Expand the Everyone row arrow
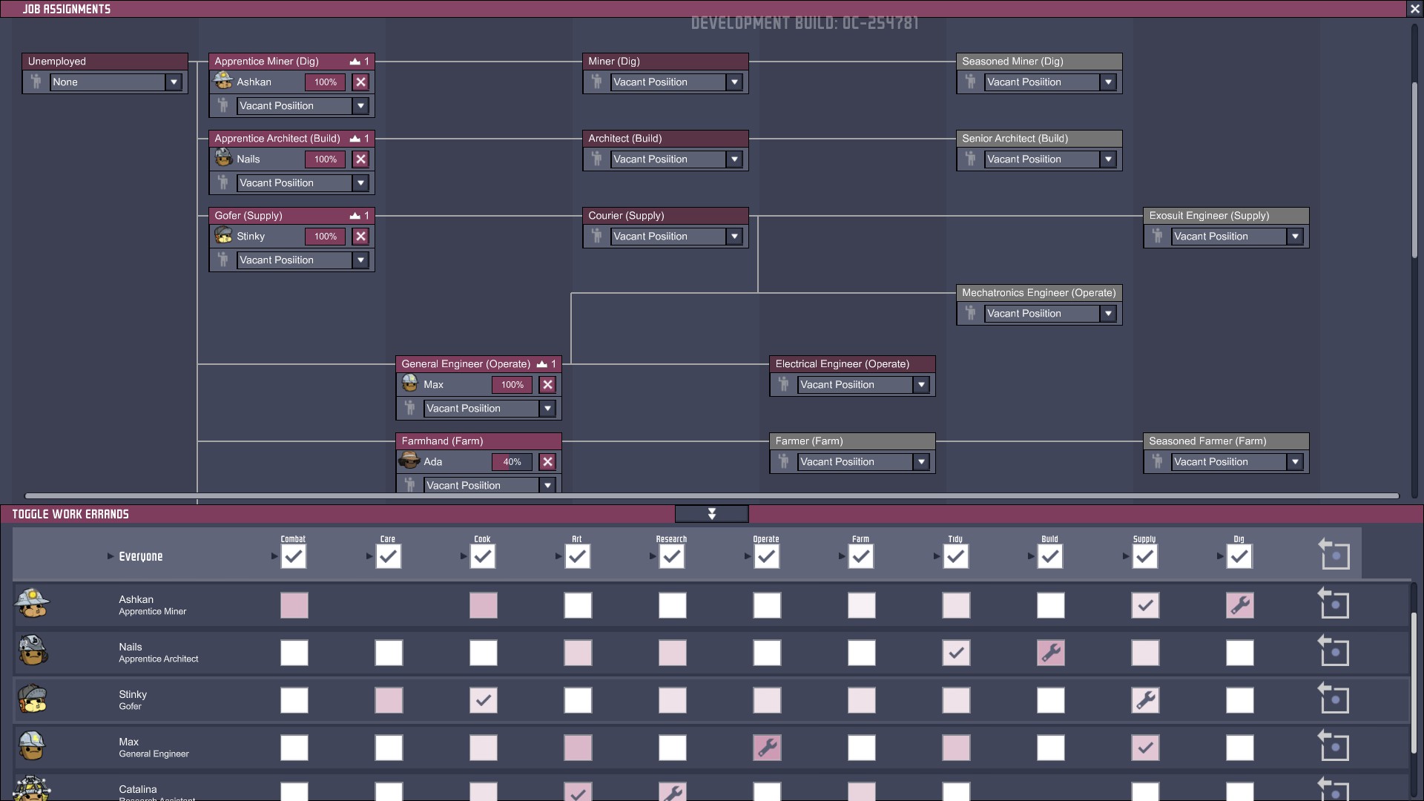The width and height of the screenshot is (1424, 801). 111,556
